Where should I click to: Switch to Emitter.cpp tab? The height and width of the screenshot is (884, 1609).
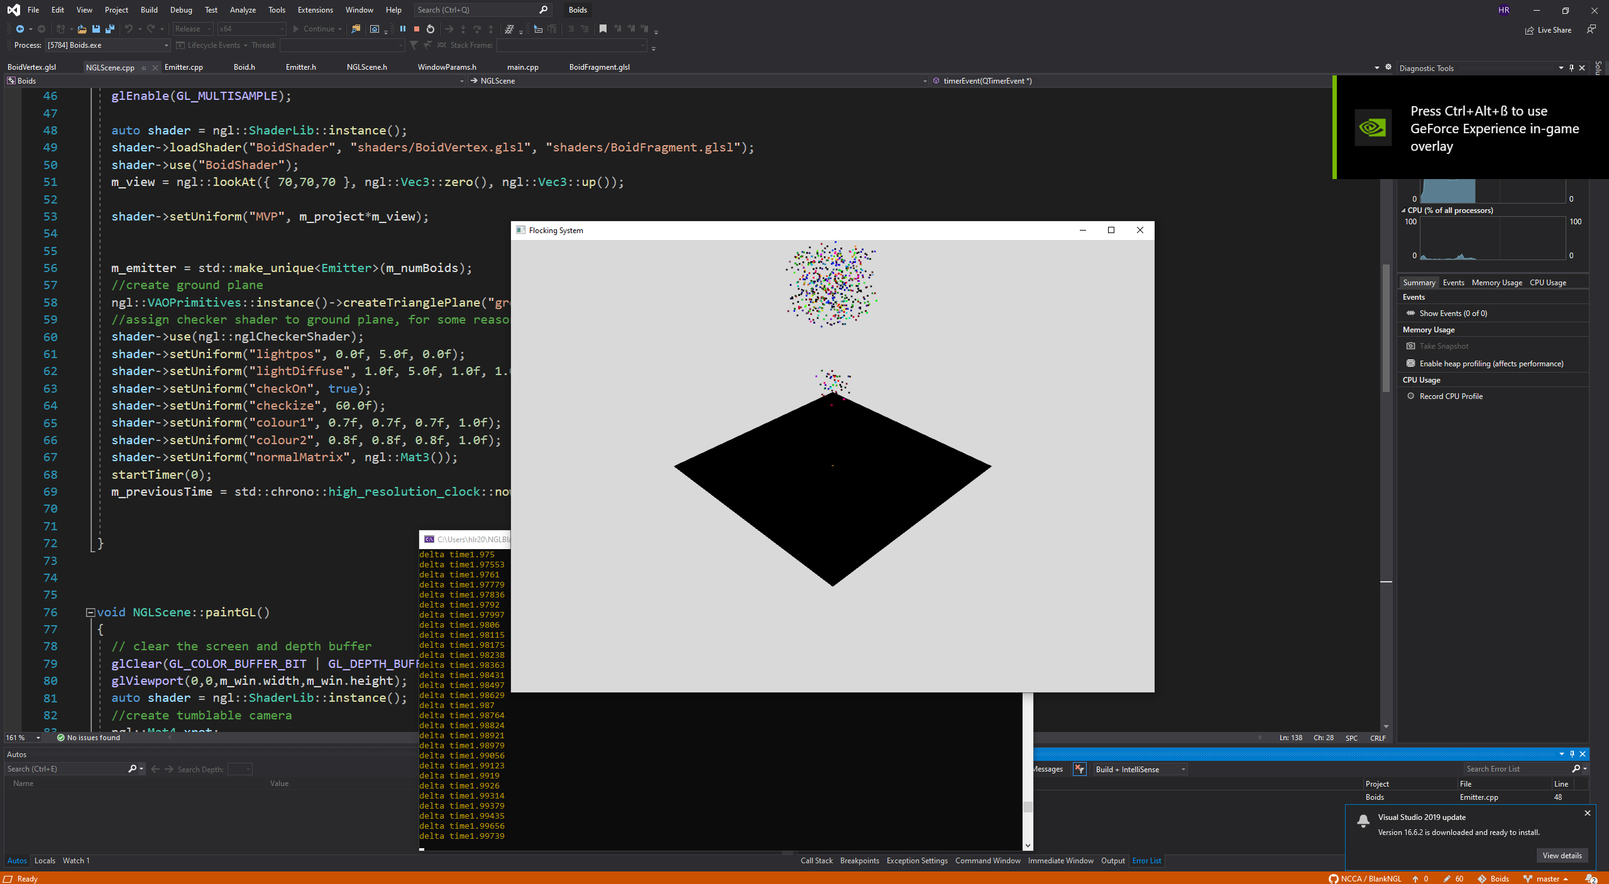coord(184,67)
